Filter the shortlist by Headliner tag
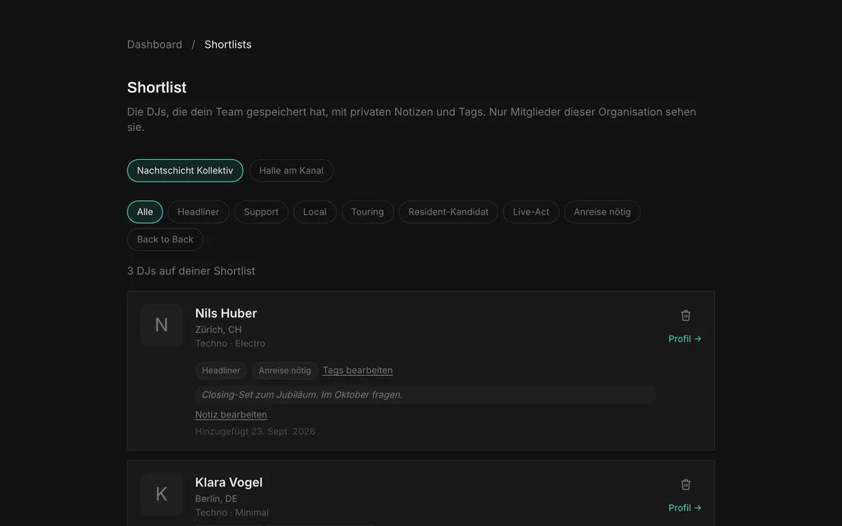 click(199, 212)
